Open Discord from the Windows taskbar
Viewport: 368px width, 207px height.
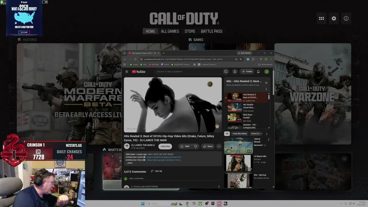click(219, 204)
